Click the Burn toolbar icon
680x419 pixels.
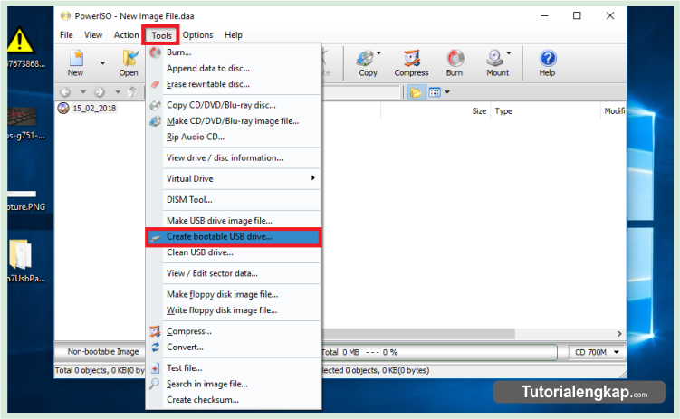[455, 62]
